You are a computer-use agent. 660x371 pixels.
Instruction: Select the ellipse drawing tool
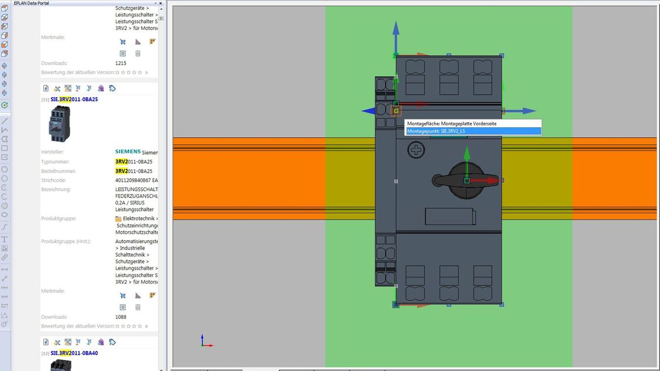[x=5, y=215]
